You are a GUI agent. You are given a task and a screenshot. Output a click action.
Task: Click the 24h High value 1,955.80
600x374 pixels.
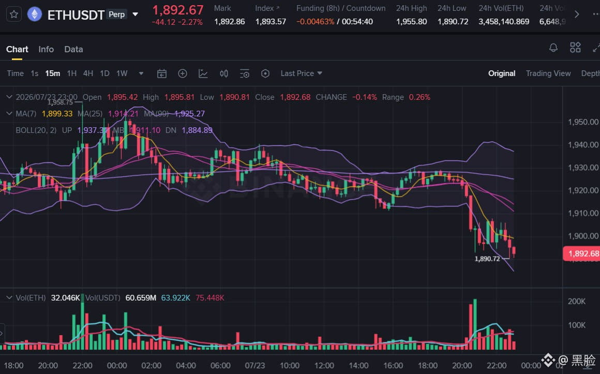tap(411, 22)
